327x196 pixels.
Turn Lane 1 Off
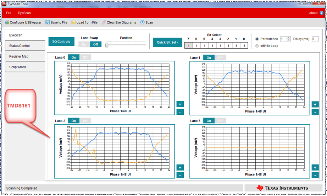220,58
